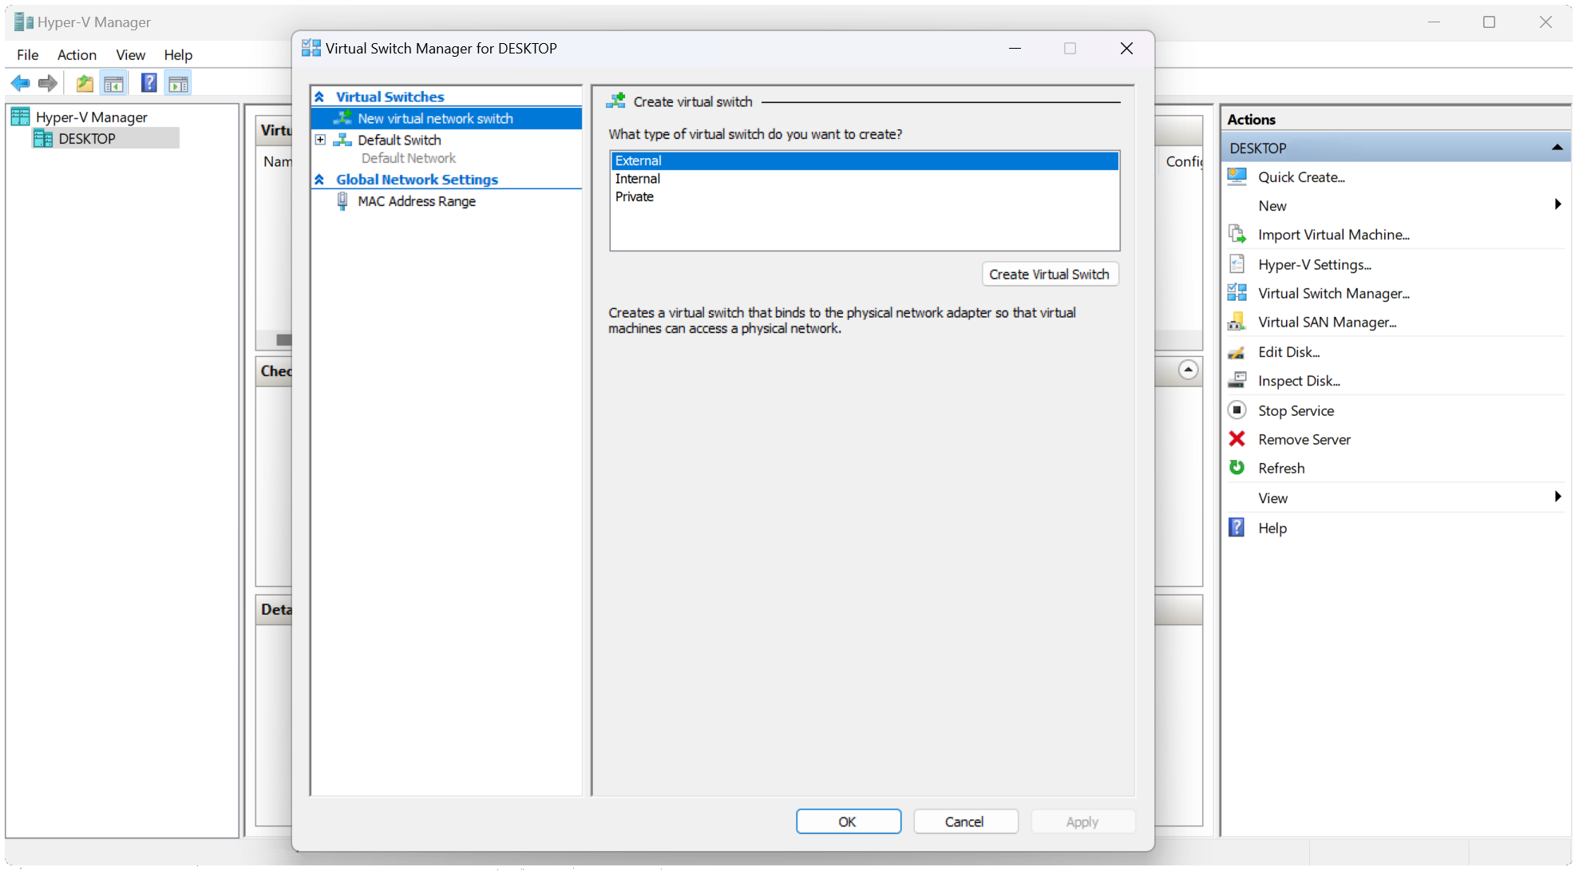The height and width of the screenshot is (871, 1579).
Task: Select Internal switch type in list
Action: coord(637,179)
